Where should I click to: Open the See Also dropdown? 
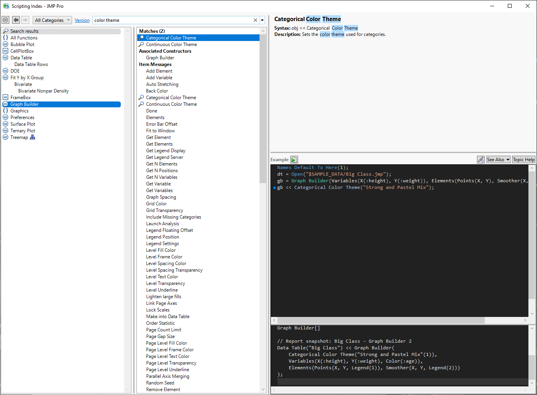498,160
